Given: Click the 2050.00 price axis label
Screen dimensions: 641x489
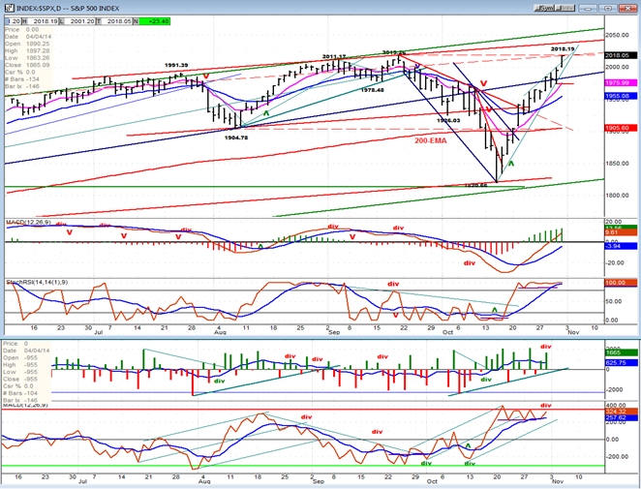Looking at the screenshot, I should (x=618, y=35).
